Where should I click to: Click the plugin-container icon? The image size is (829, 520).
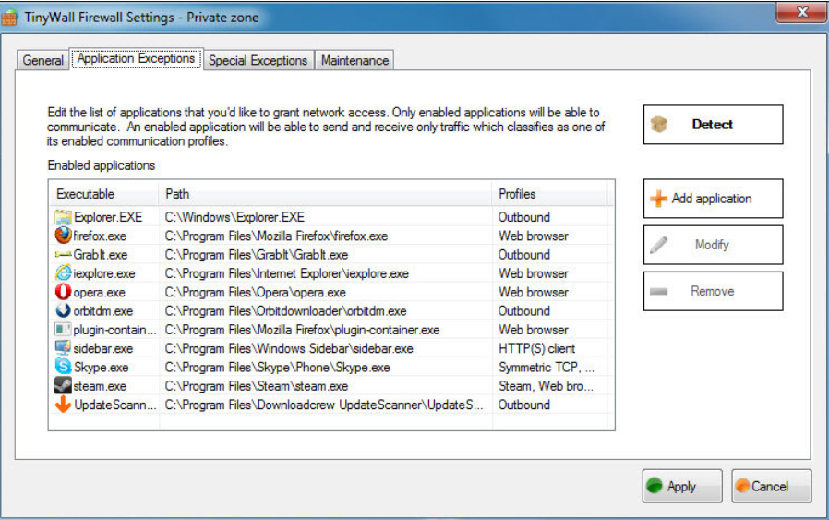pos(63,330)
